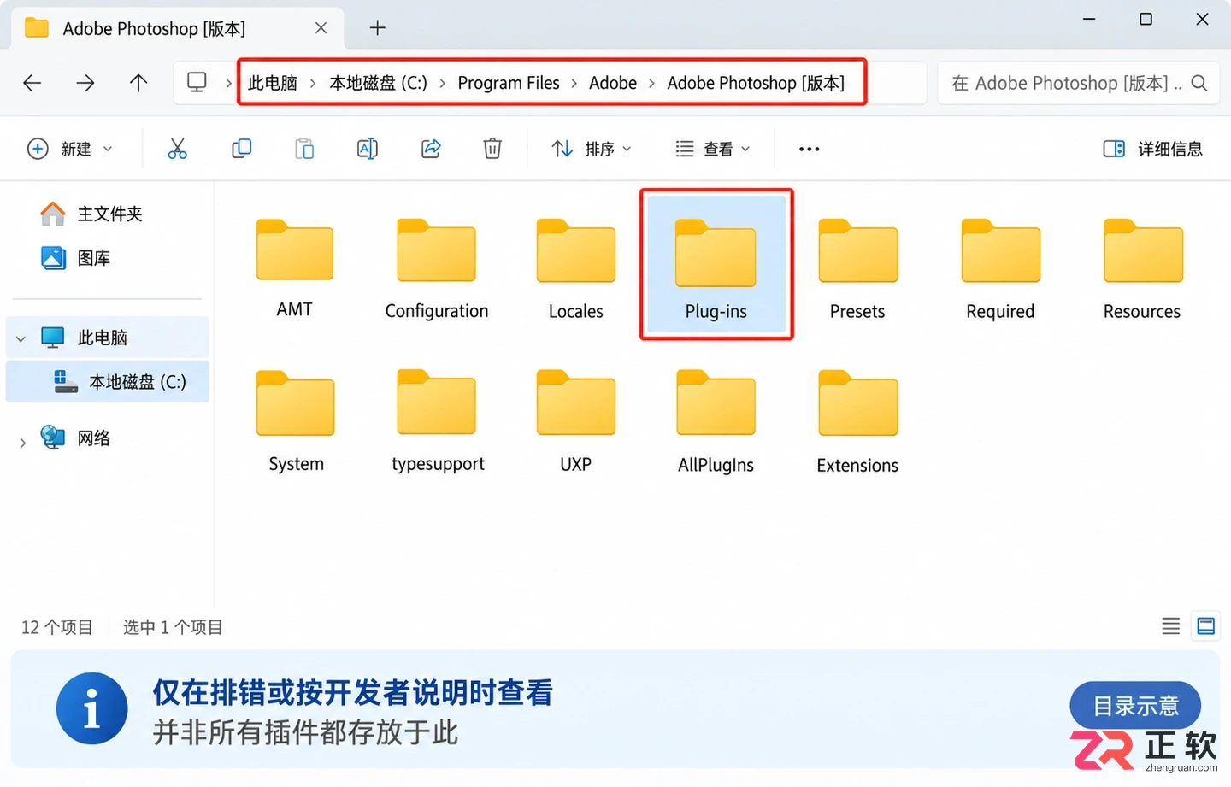1231x787 pixels.
Task: Go up one folder level arrow
Action: pos(138,83)
